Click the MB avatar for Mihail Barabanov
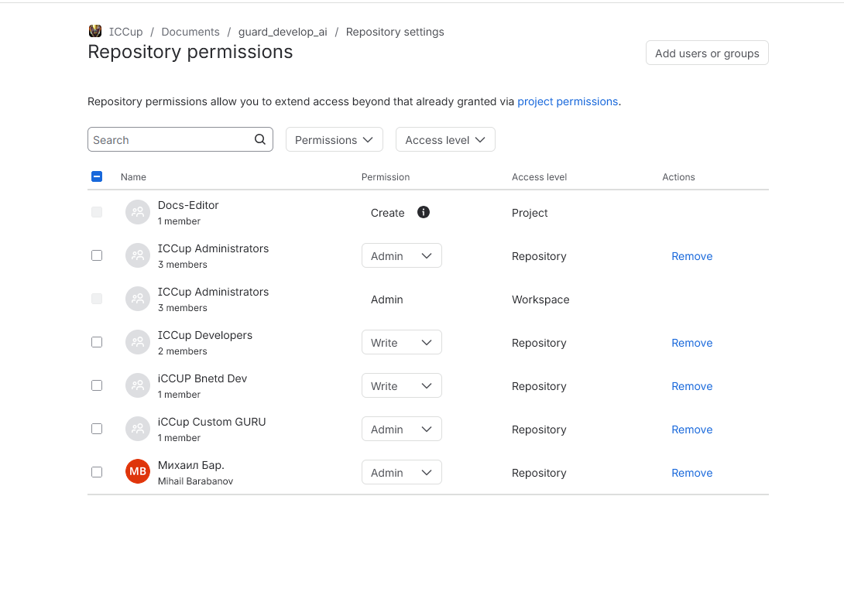The height and width of the screenshot is (592, 844). pyautogui.click(x=138, y=471)
